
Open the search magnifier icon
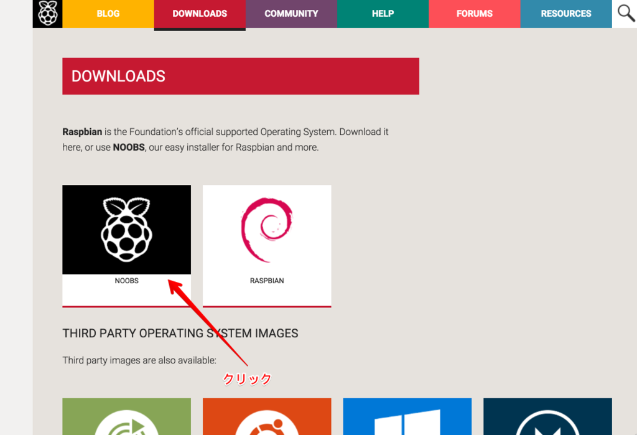point(626,13)
